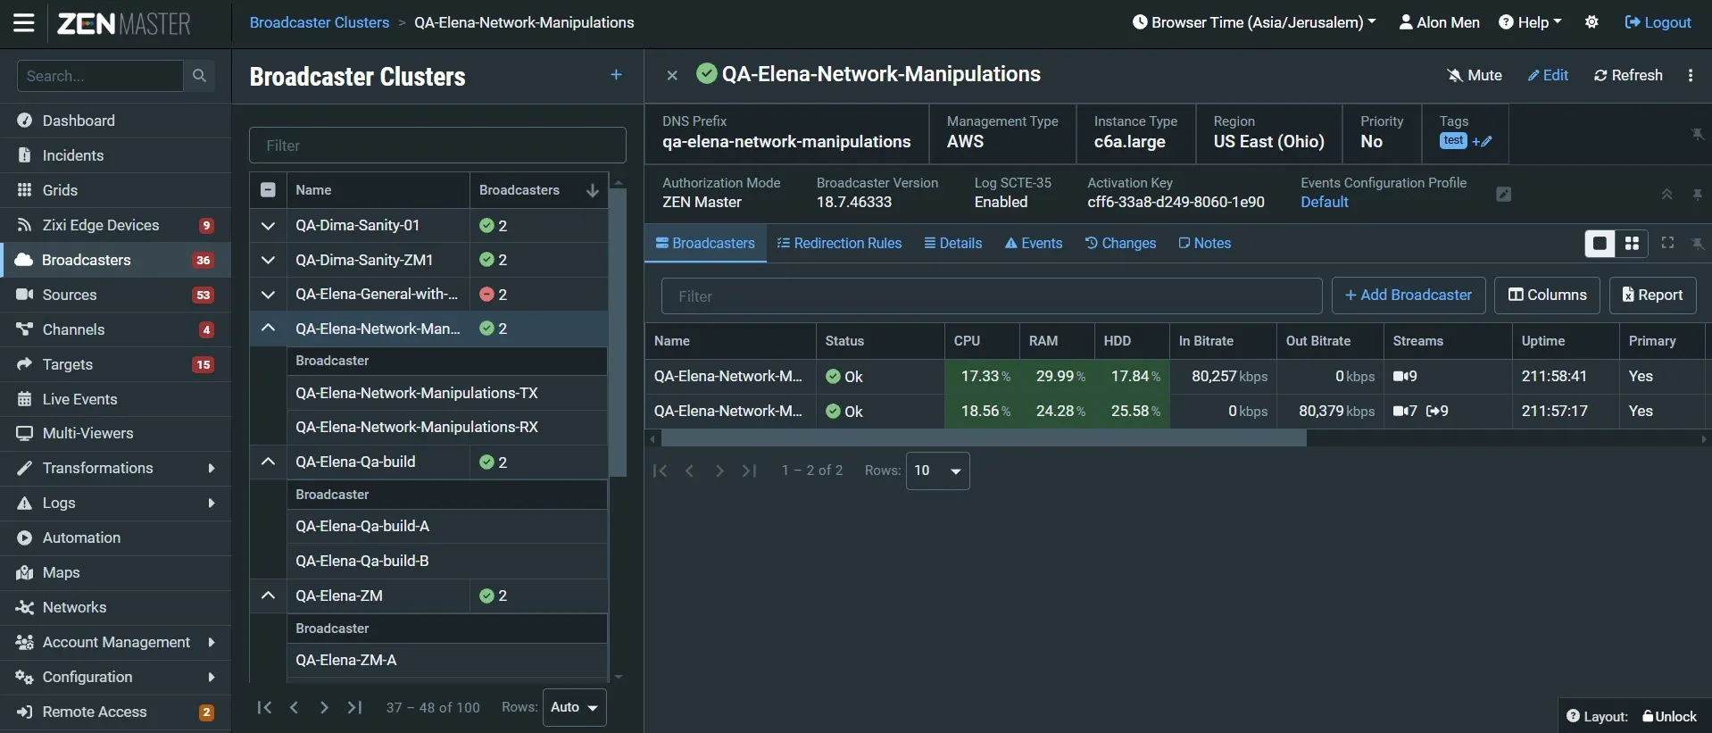This screenshot has height=733, width=1712.
Task: Open the Default events profile link
Action: point(1325,202)
